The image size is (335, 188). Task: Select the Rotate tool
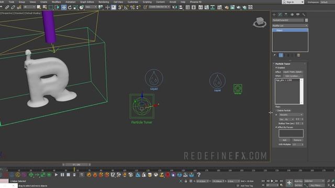point(70,7)
